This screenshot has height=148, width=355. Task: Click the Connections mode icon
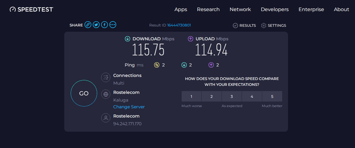pyautogui.click(x=106, y=77)
